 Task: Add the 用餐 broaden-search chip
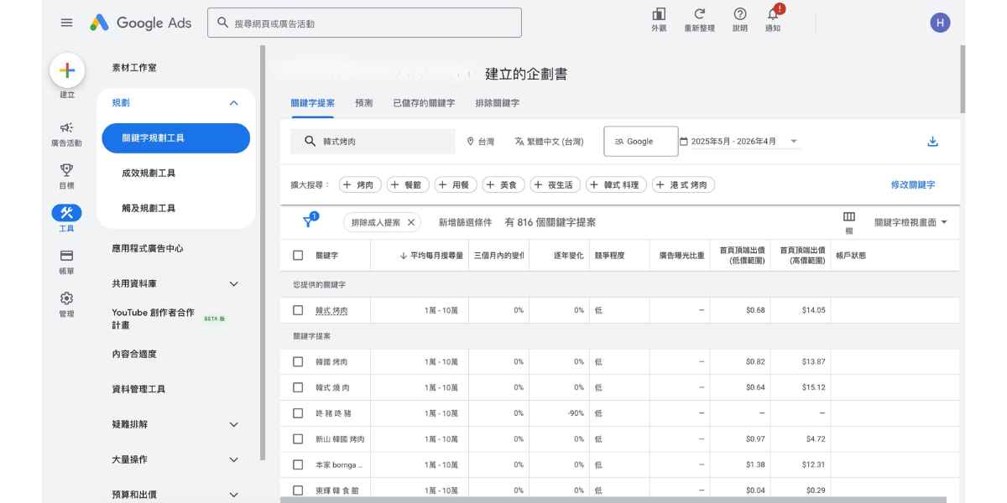point(456,184)
